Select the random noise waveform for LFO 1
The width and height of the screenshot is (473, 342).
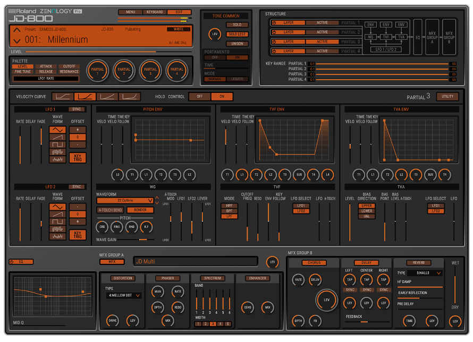point(57,159)
